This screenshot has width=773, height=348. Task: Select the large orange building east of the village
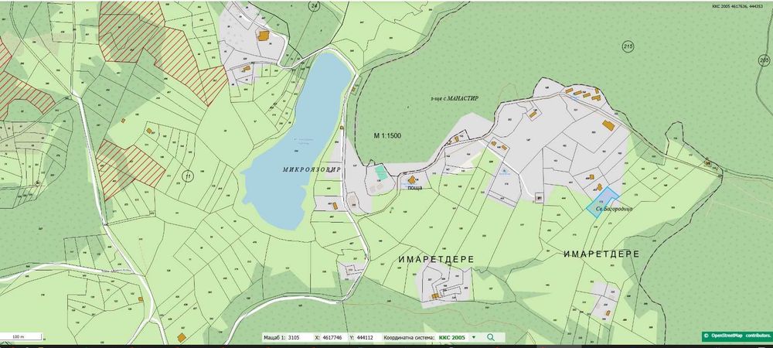(608, 125)
